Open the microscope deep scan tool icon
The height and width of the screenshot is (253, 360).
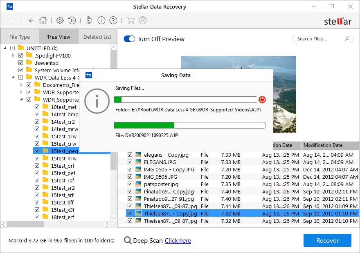coord(89,20)
